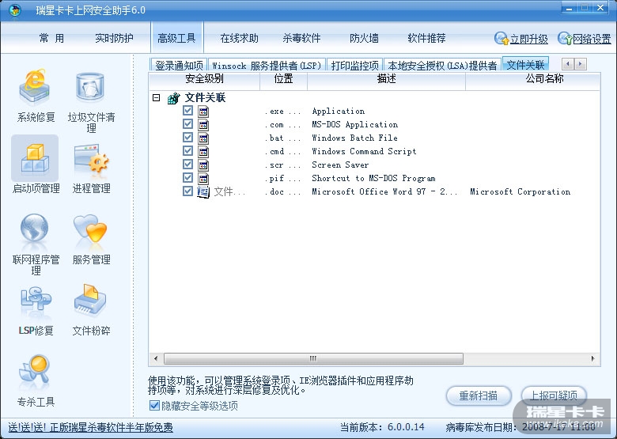This screenshot has height=439, width=617.
Task: Switch to the 打印监控项 sub-tab
Action: [x=355, y=65]
